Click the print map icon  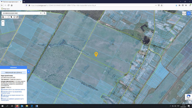(3, 17)
